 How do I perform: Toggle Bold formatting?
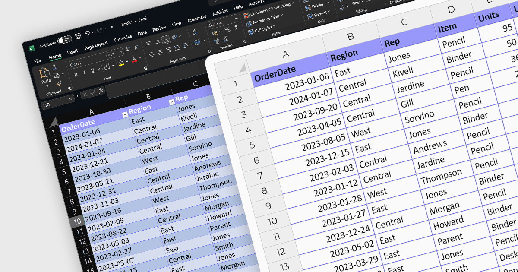coord(76,75)
